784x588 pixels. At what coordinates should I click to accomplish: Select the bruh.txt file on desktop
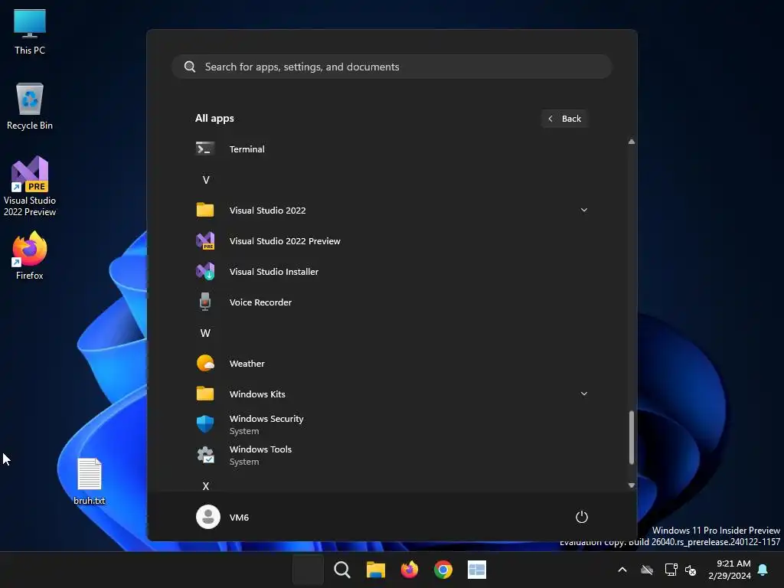(90, 482)
